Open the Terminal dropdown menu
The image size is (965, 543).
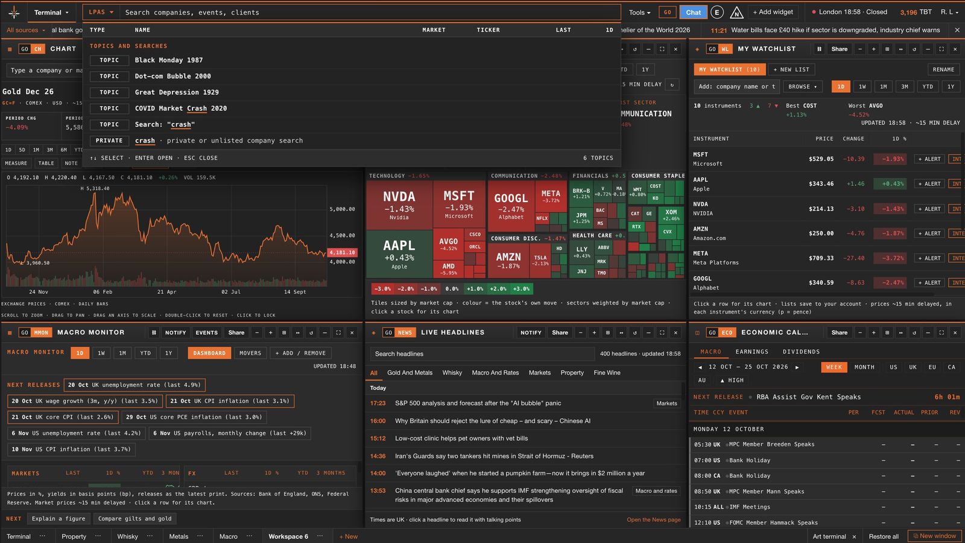[51, 12]
